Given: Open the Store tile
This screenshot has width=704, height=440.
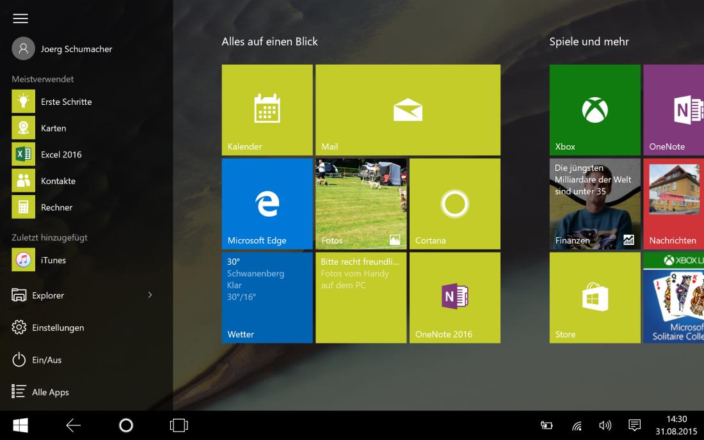Looking at the screenshot, I should click(x=595, y=298).
